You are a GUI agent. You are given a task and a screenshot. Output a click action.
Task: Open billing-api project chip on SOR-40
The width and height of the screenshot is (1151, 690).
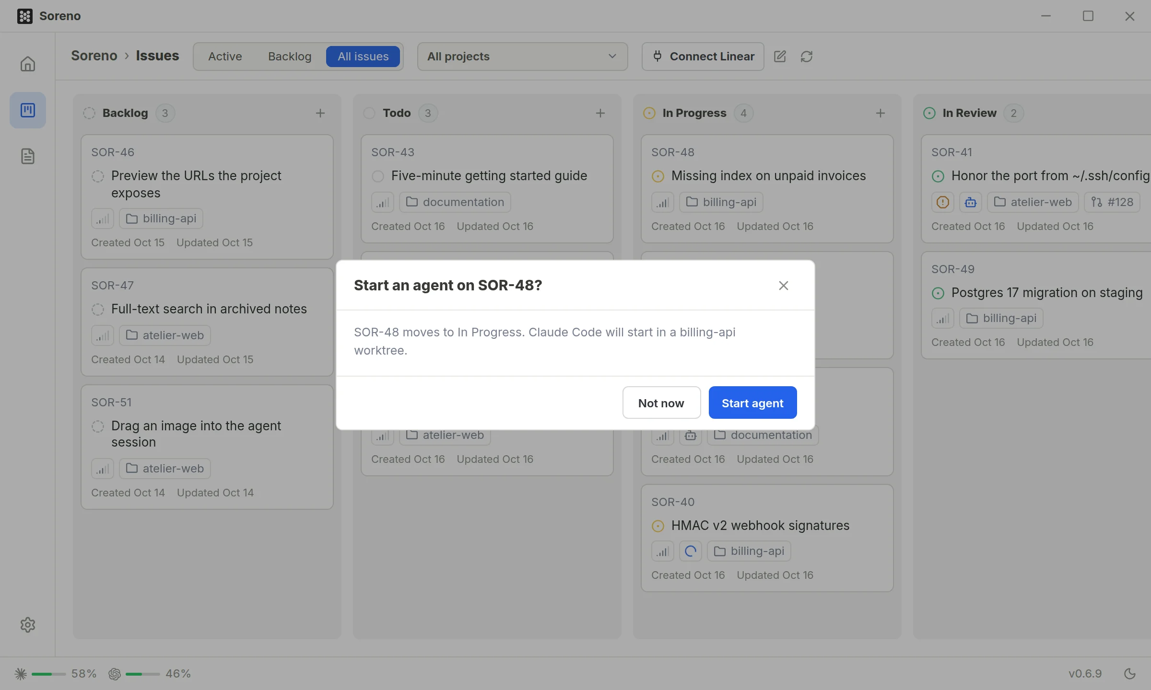pyautogui.click(x=749, y=551)
